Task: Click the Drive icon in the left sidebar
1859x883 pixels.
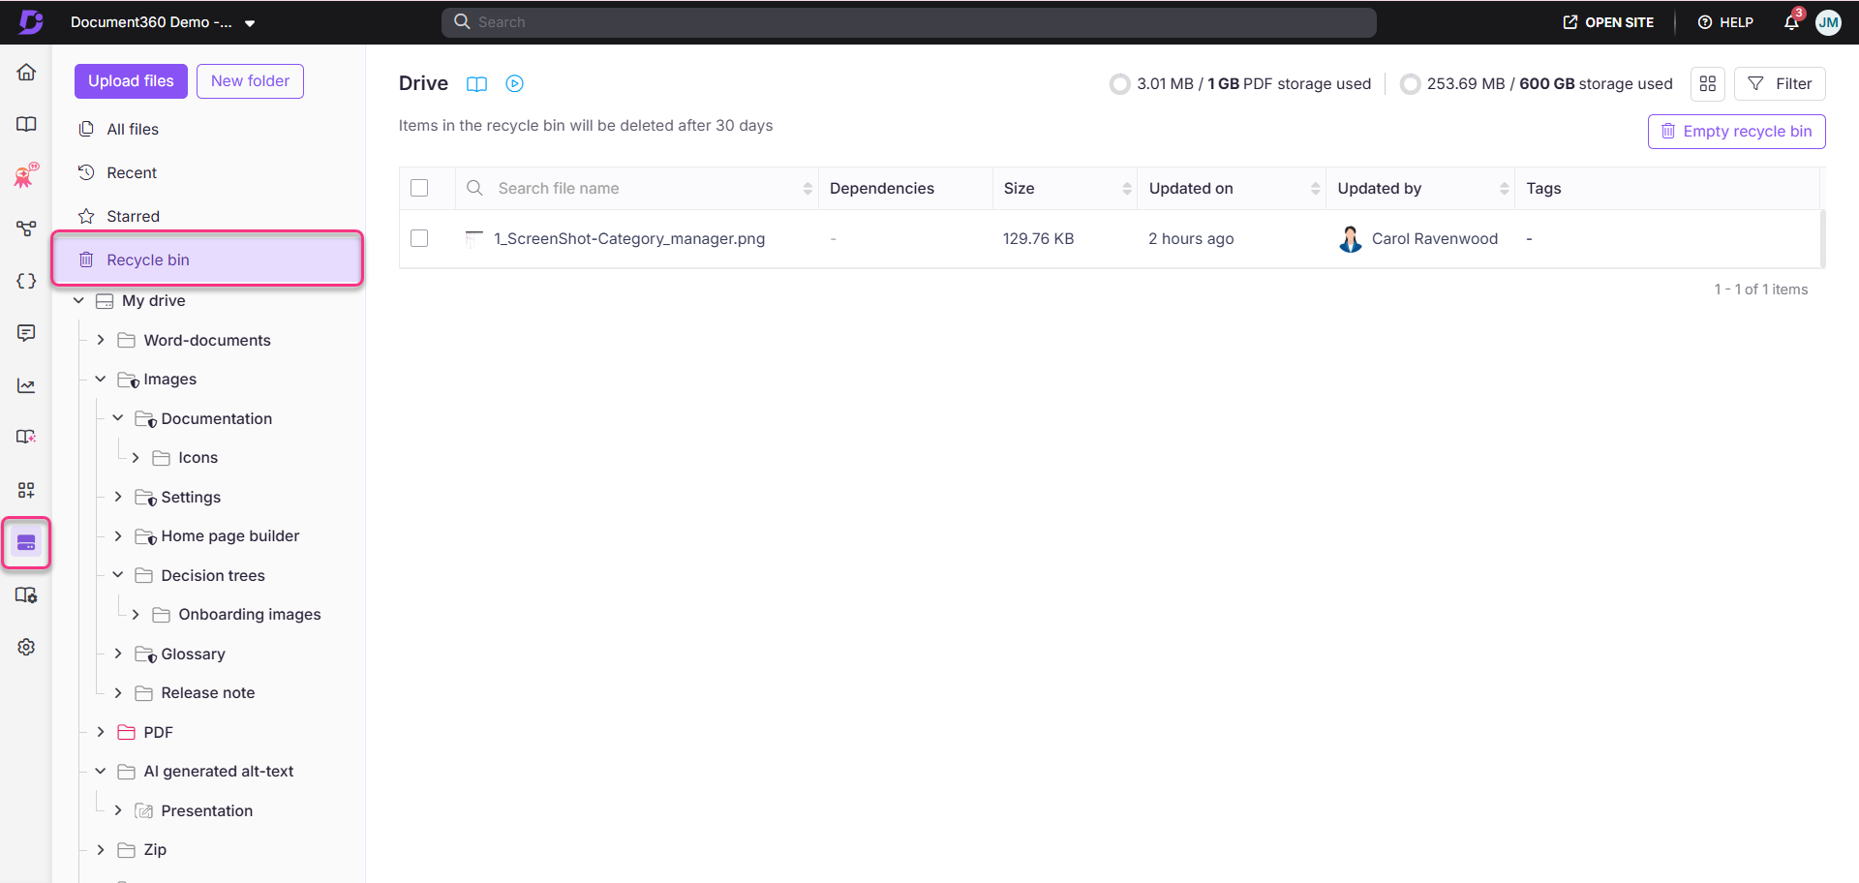Action: tap(26, 542)
